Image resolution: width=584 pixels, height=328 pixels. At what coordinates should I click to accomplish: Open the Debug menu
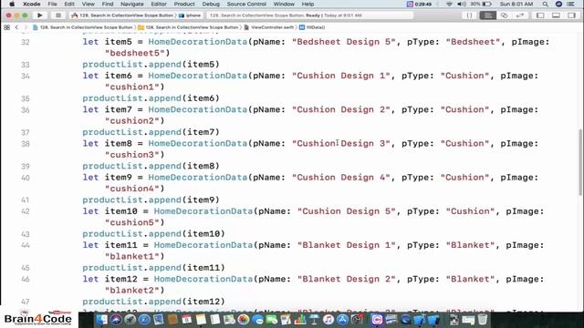[x=211, y=4]
